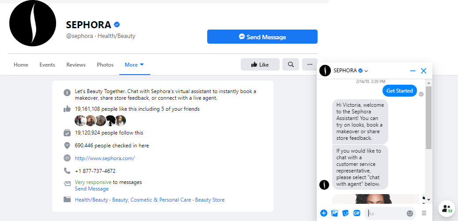Open Beauty, Cosmetic & Personal Care link
458x221 pixels.
tap(151, 200)
